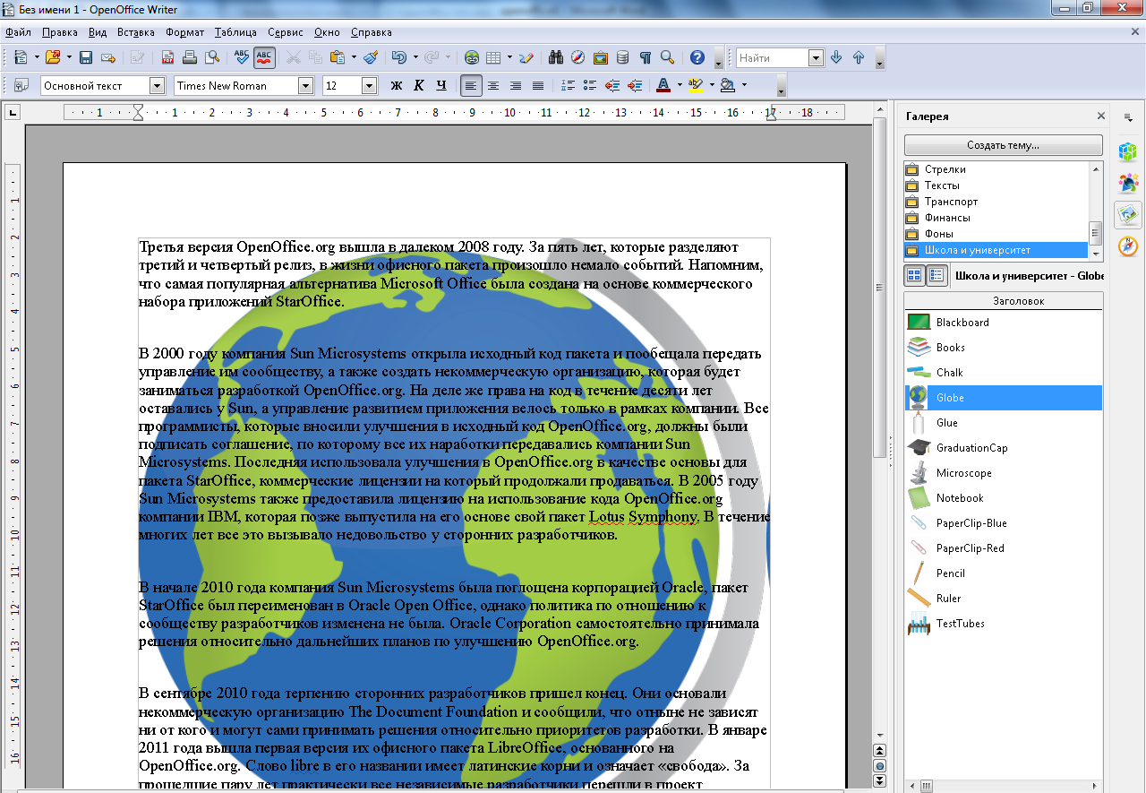Toggle nonprinting characters pilcrow button
The width and height of the screenshot is (1146, 793).
646,57
